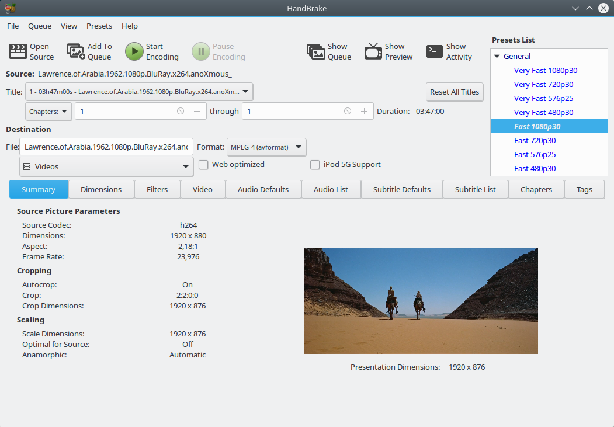
Task: Open the Videos destination folder dropdown
Action: [106, 166]
